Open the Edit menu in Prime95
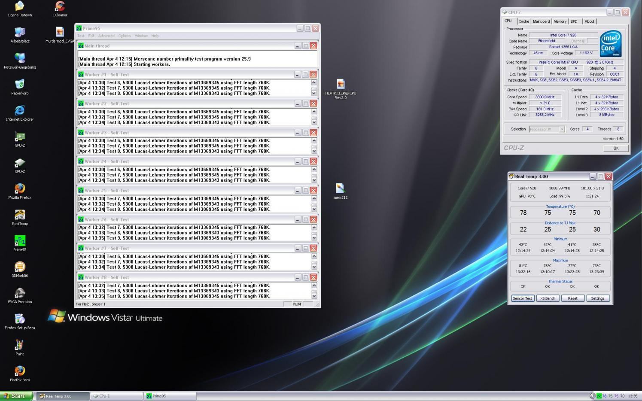The width and height of the screenshot is (642, 401). tap(91, 36)
